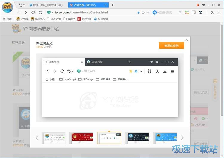Open the 福利中心 bookmark
Image resolution: width=224 pixels, height=158 pixels.
tap(38, 19)
